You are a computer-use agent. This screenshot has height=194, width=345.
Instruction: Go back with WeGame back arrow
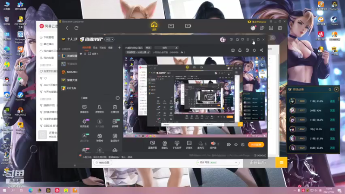coord(67,28)
